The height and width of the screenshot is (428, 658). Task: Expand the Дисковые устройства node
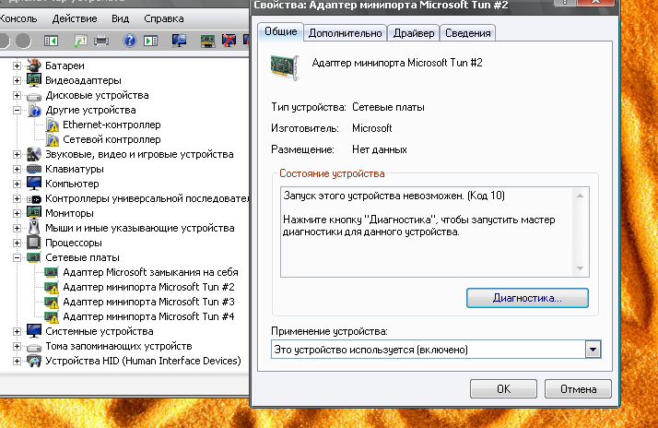[x=17, y=95]
